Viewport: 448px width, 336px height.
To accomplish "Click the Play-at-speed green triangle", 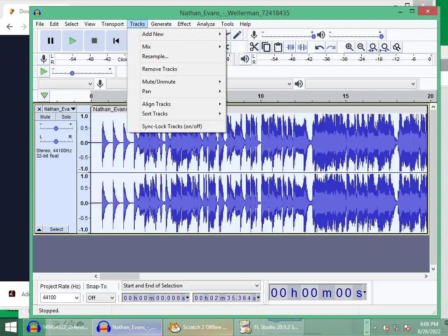I will click(44, 71).
